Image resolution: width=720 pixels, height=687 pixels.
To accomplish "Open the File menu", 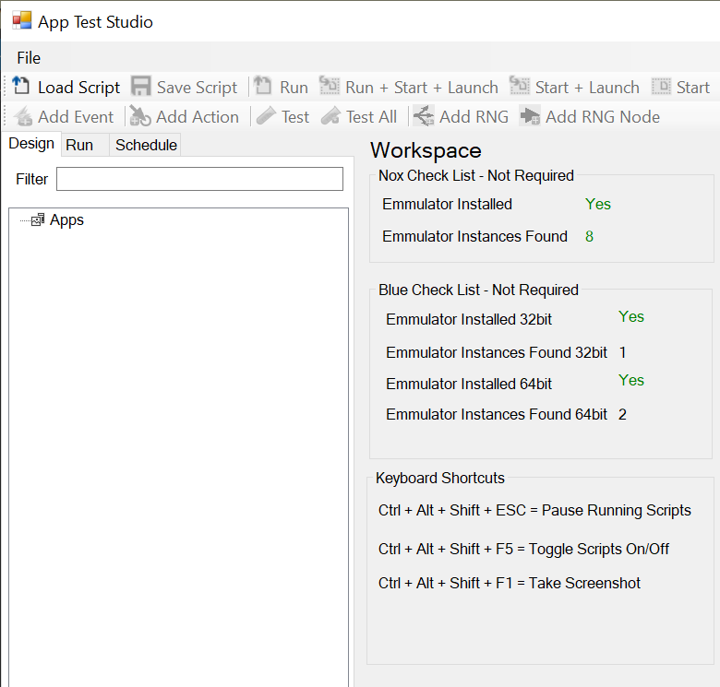I will 29,58.
